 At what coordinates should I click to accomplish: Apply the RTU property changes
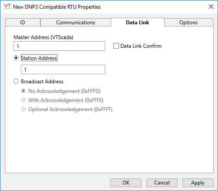tap(198, 183)
